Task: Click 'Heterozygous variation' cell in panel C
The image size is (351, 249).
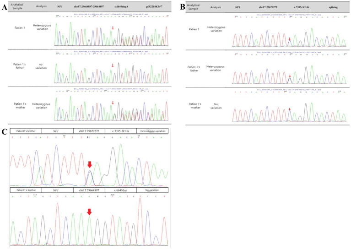Action: (152, 131)
